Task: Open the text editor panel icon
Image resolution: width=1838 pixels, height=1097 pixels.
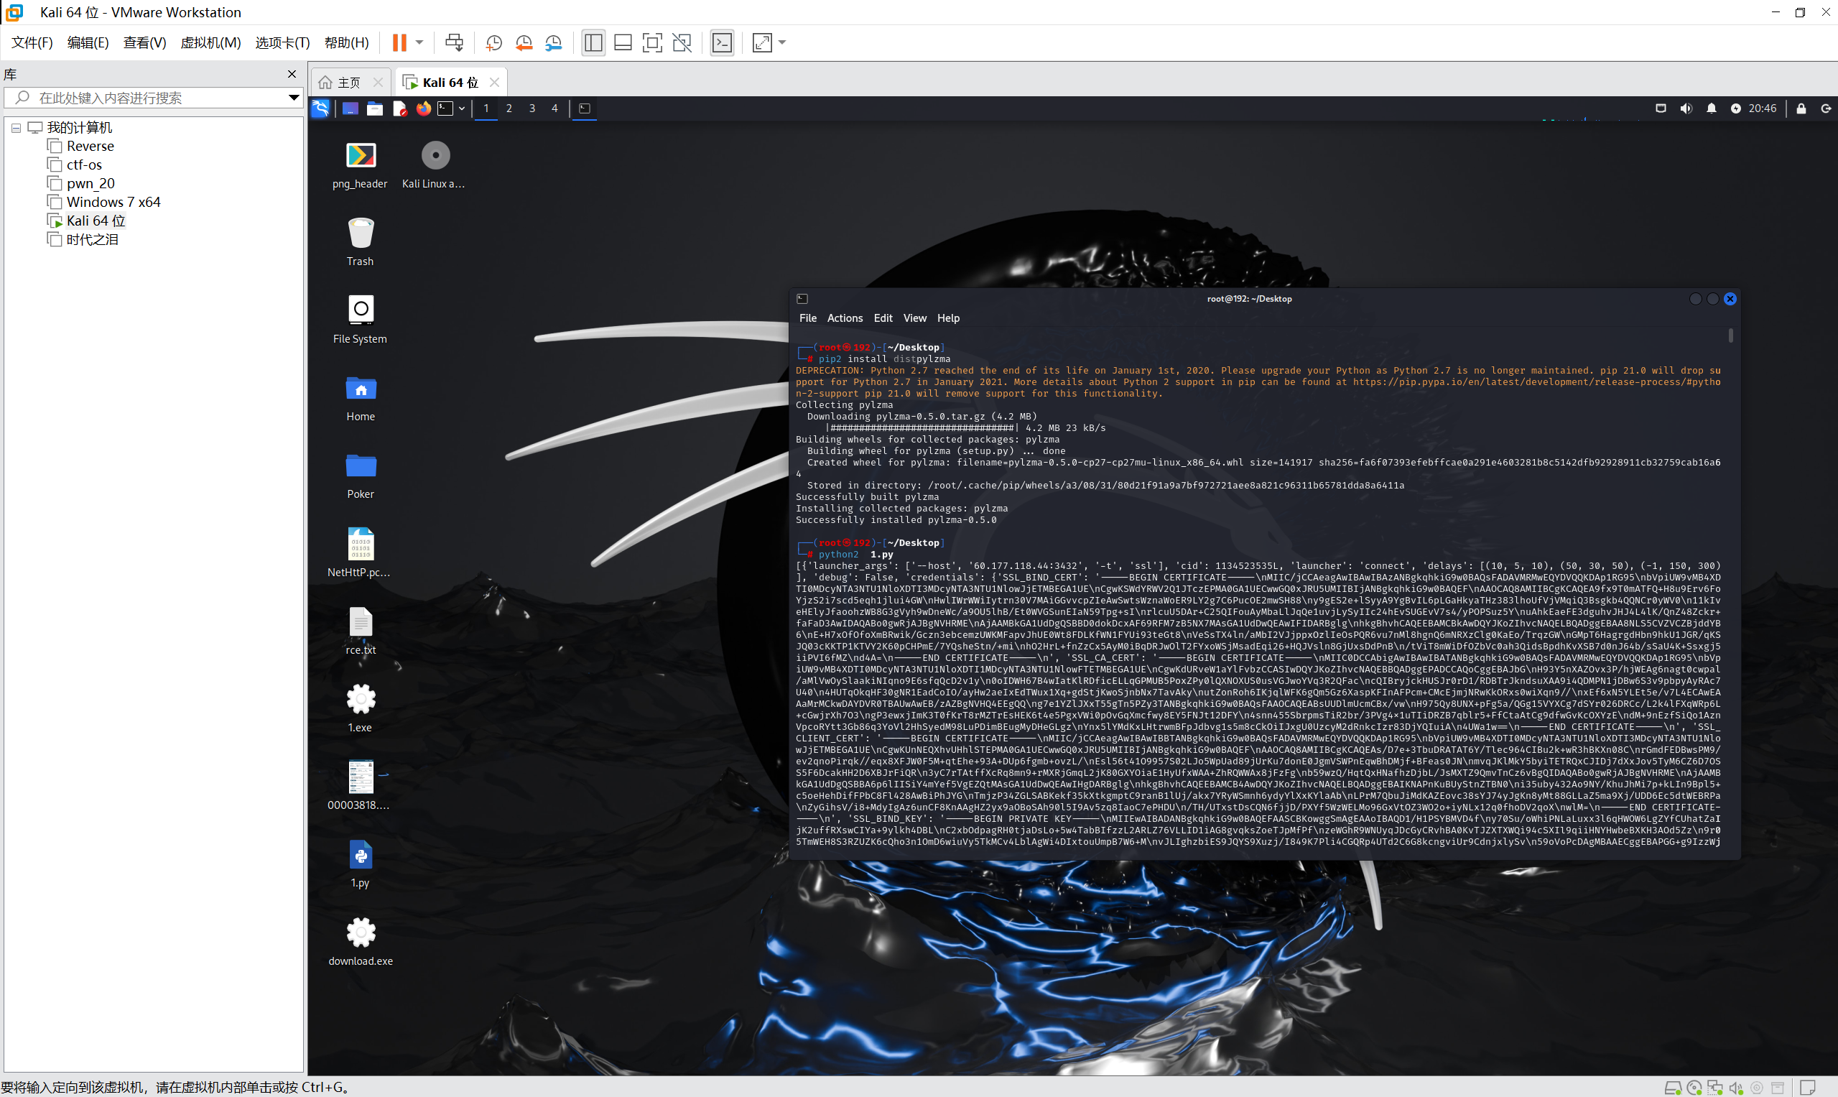Action: tap(399, 108)
